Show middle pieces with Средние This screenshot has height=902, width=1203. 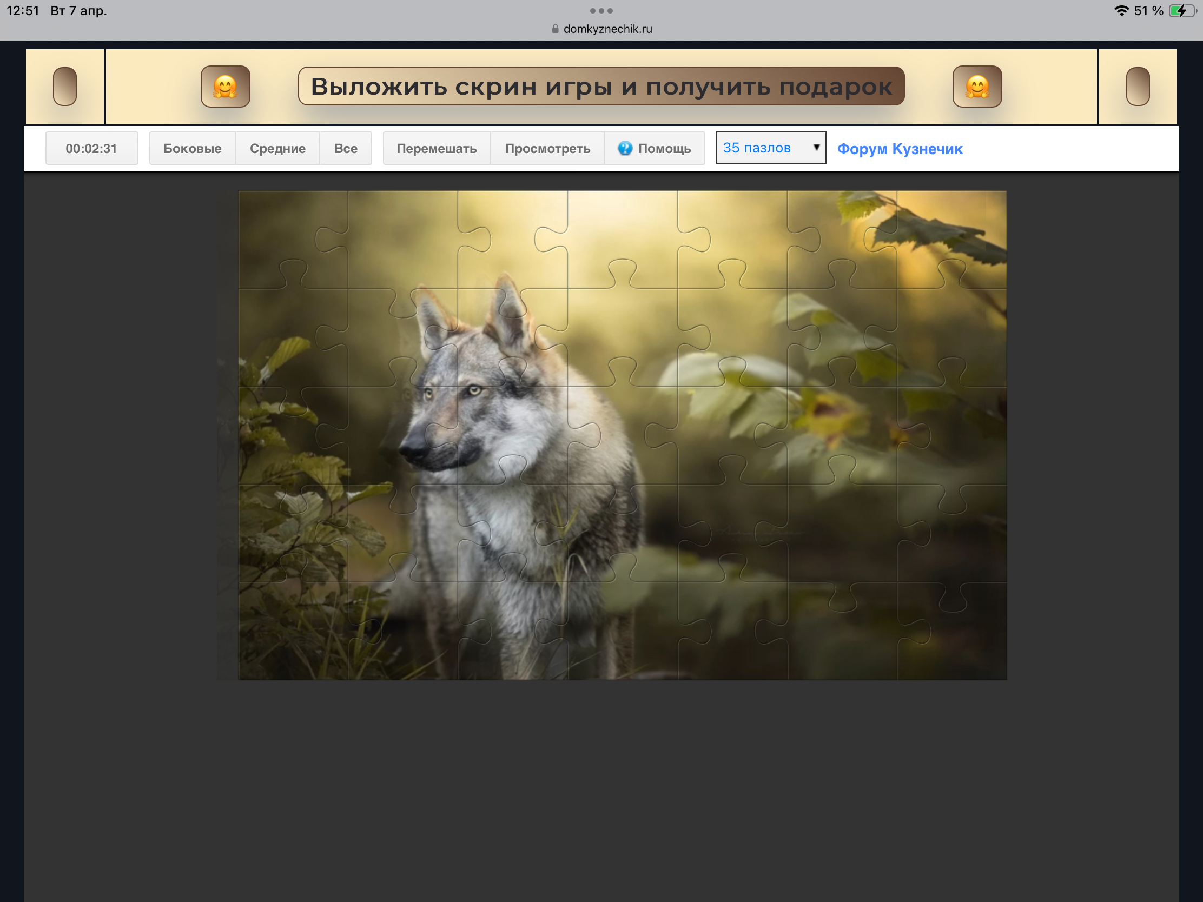coord(277,148)
